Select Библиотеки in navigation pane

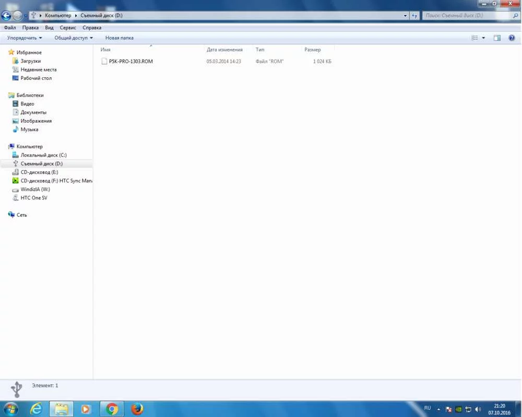30,95
